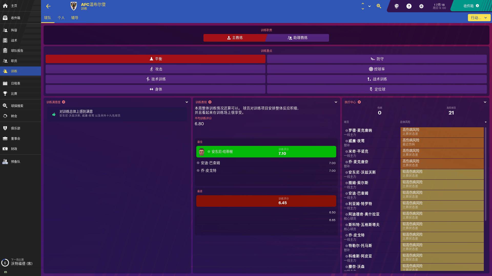
Task: Collapse 训练表现 panel chevron
Action: coord(336,102)
